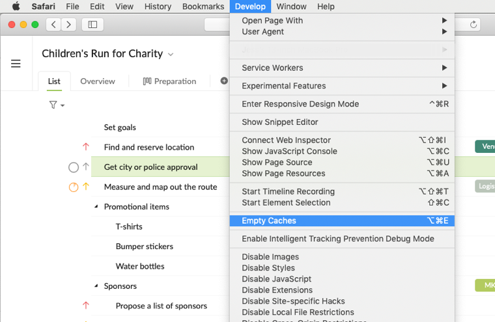Choose Enter Responsive Design Mode

pyautogui.click(x=342, y=104)
